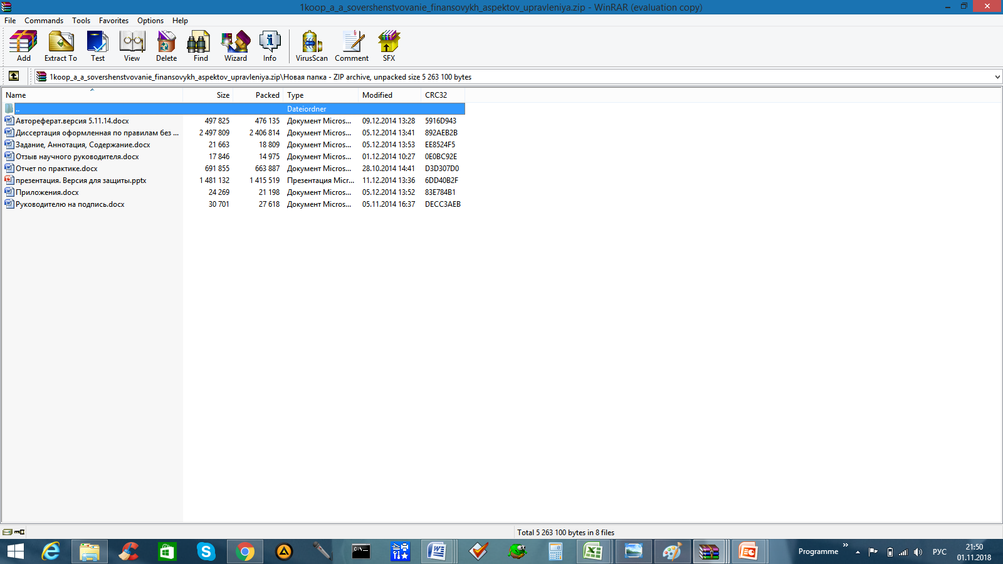The width and height of the screenshot is (1003, 564).
Task: Click the disk icon in status bar
Action: pyautogui.click(x=8, y=532)
